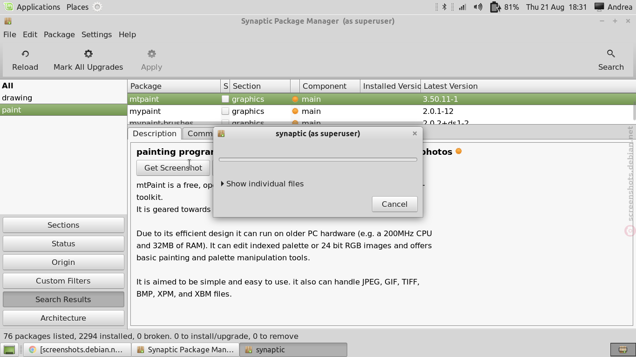Click the orange icon beside package title
The image size is (636, 357).
459,151
